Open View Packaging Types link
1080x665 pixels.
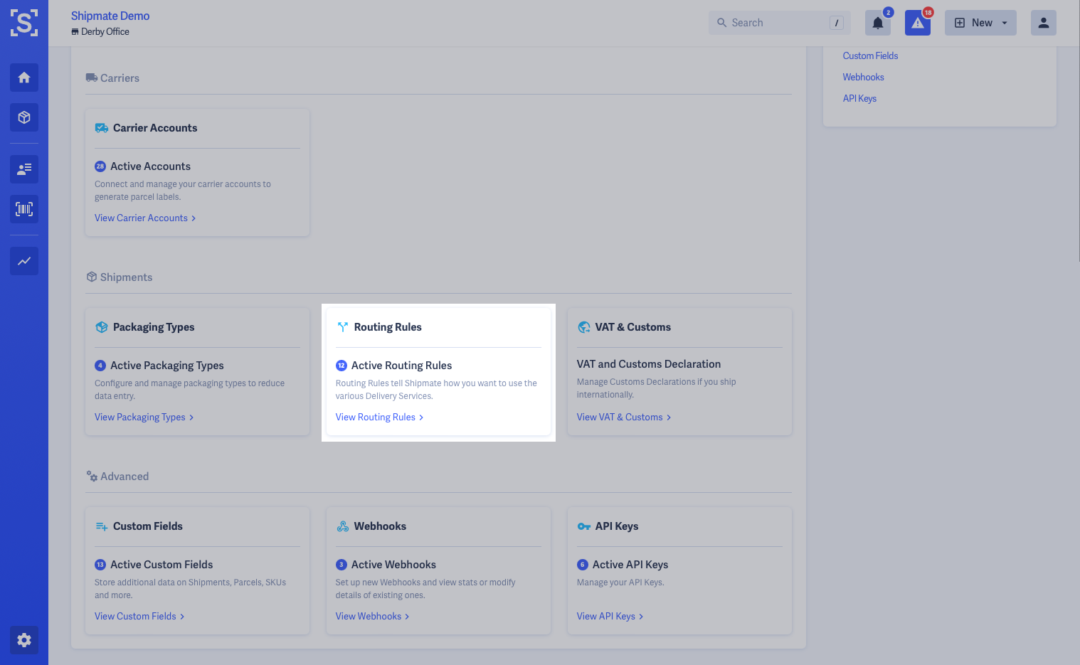[144, 417]
